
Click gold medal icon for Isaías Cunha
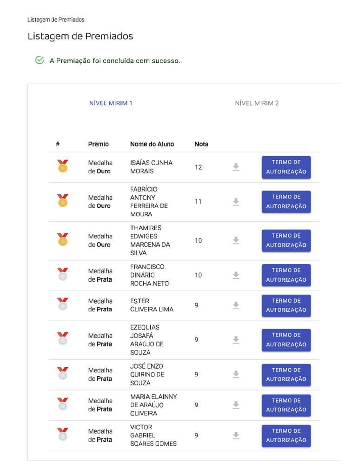(x=63, y=166)
